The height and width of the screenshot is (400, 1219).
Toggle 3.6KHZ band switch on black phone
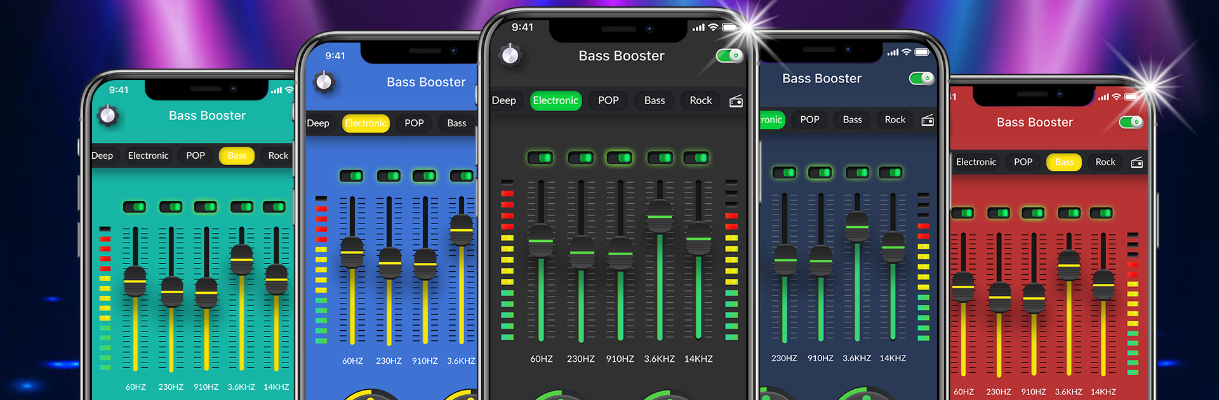point(660,157)
